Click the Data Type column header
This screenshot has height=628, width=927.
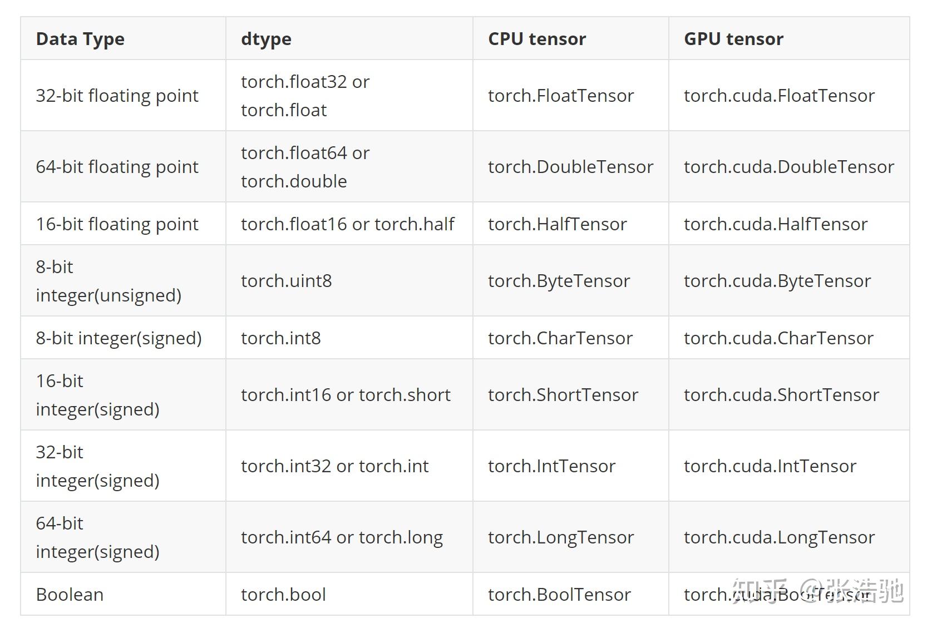(x=80, y=39)
